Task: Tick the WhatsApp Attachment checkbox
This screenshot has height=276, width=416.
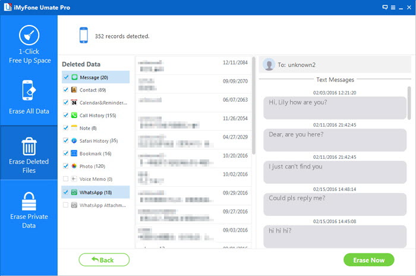Action: [65, 205]
